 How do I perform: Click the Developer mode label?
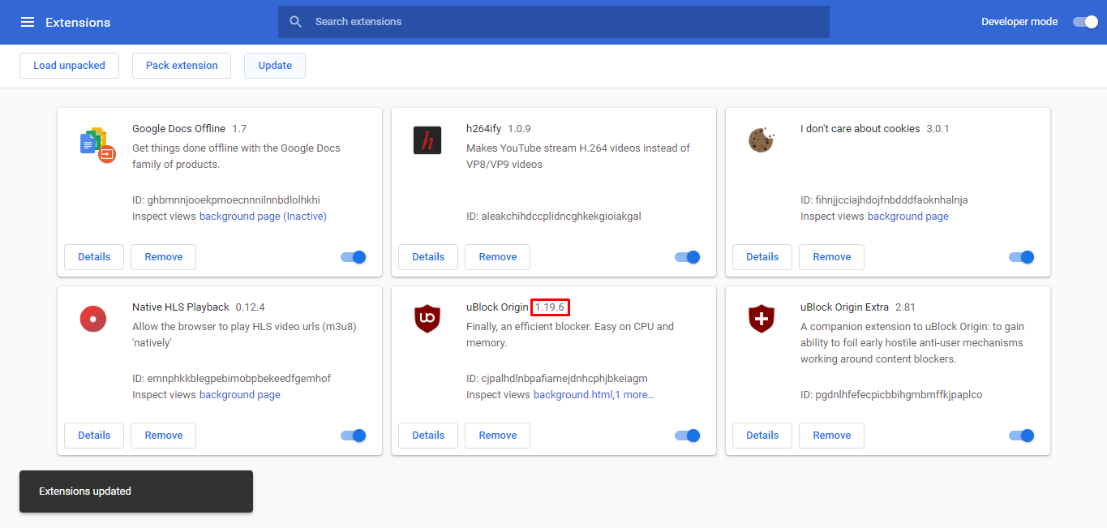[x=1019, y=22]
